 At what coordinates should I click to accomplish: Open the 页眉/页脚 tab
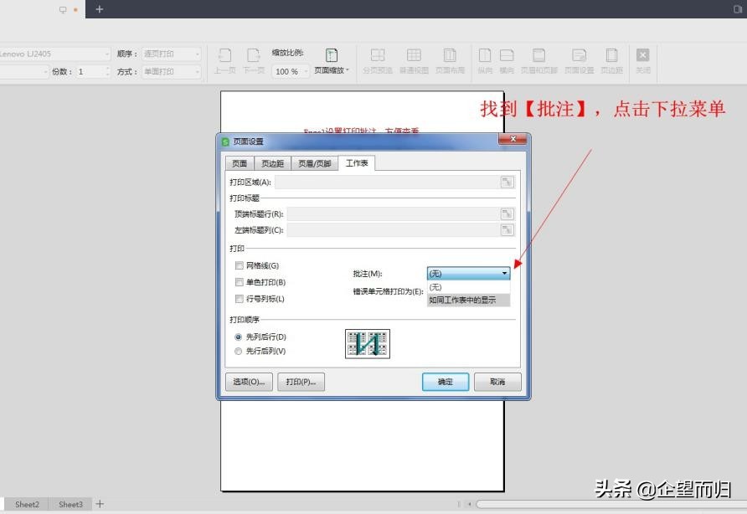point(313,163)
